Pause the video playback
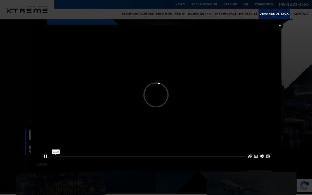 tap(45, 156)
